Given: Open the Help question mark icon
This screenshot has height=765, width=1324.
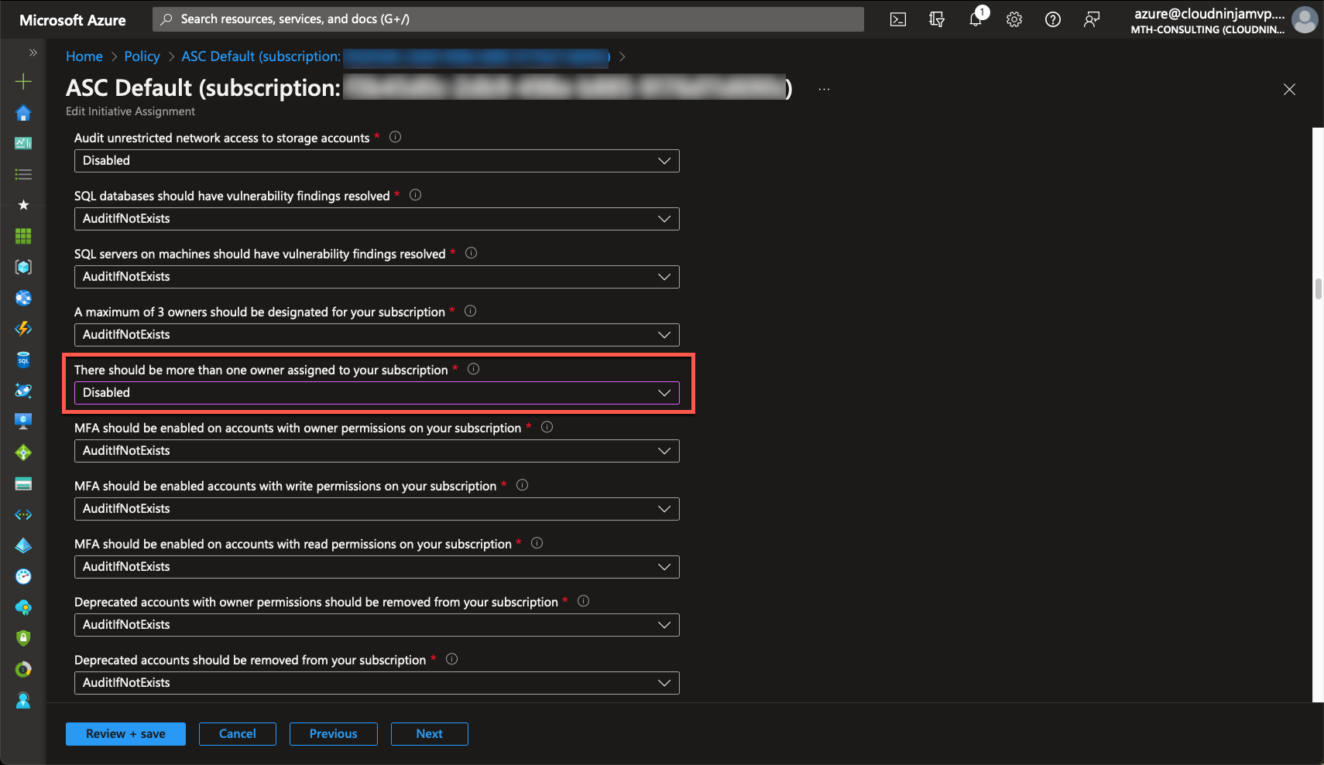Looking at the screenshot, I should [x=1053, y=19].
